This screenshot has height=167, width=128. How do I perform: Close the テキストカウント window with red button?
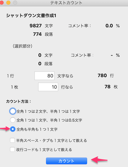(1, 3)
